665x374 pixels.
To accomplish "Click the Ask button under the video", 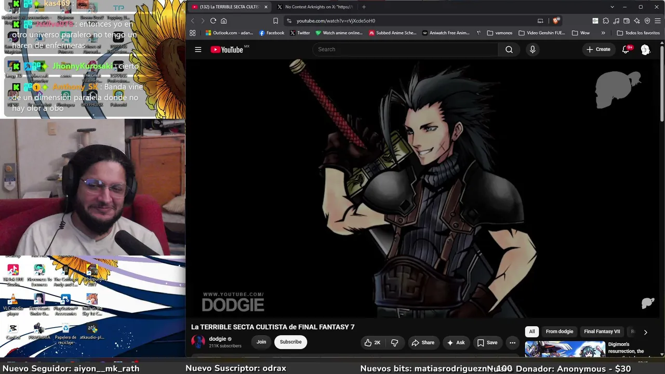I will pos(456,342).
